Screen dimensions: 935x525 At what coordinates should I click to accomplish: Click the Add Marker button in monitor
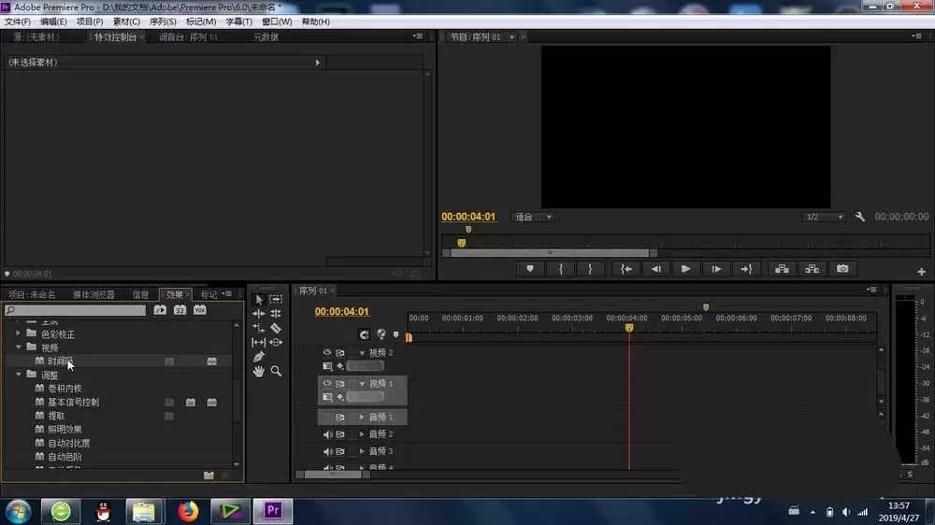(x=529, y=269)
